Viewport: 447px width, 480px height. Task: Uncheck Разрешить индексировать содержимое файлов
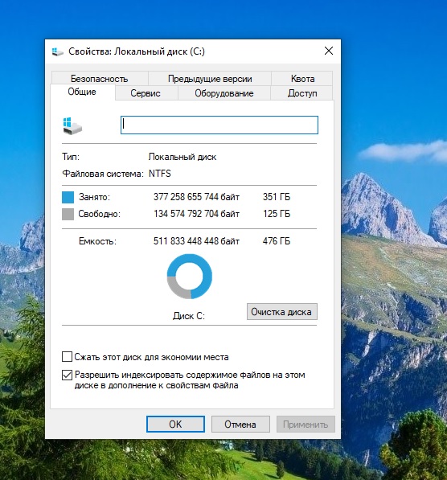(x=67, y=375)
